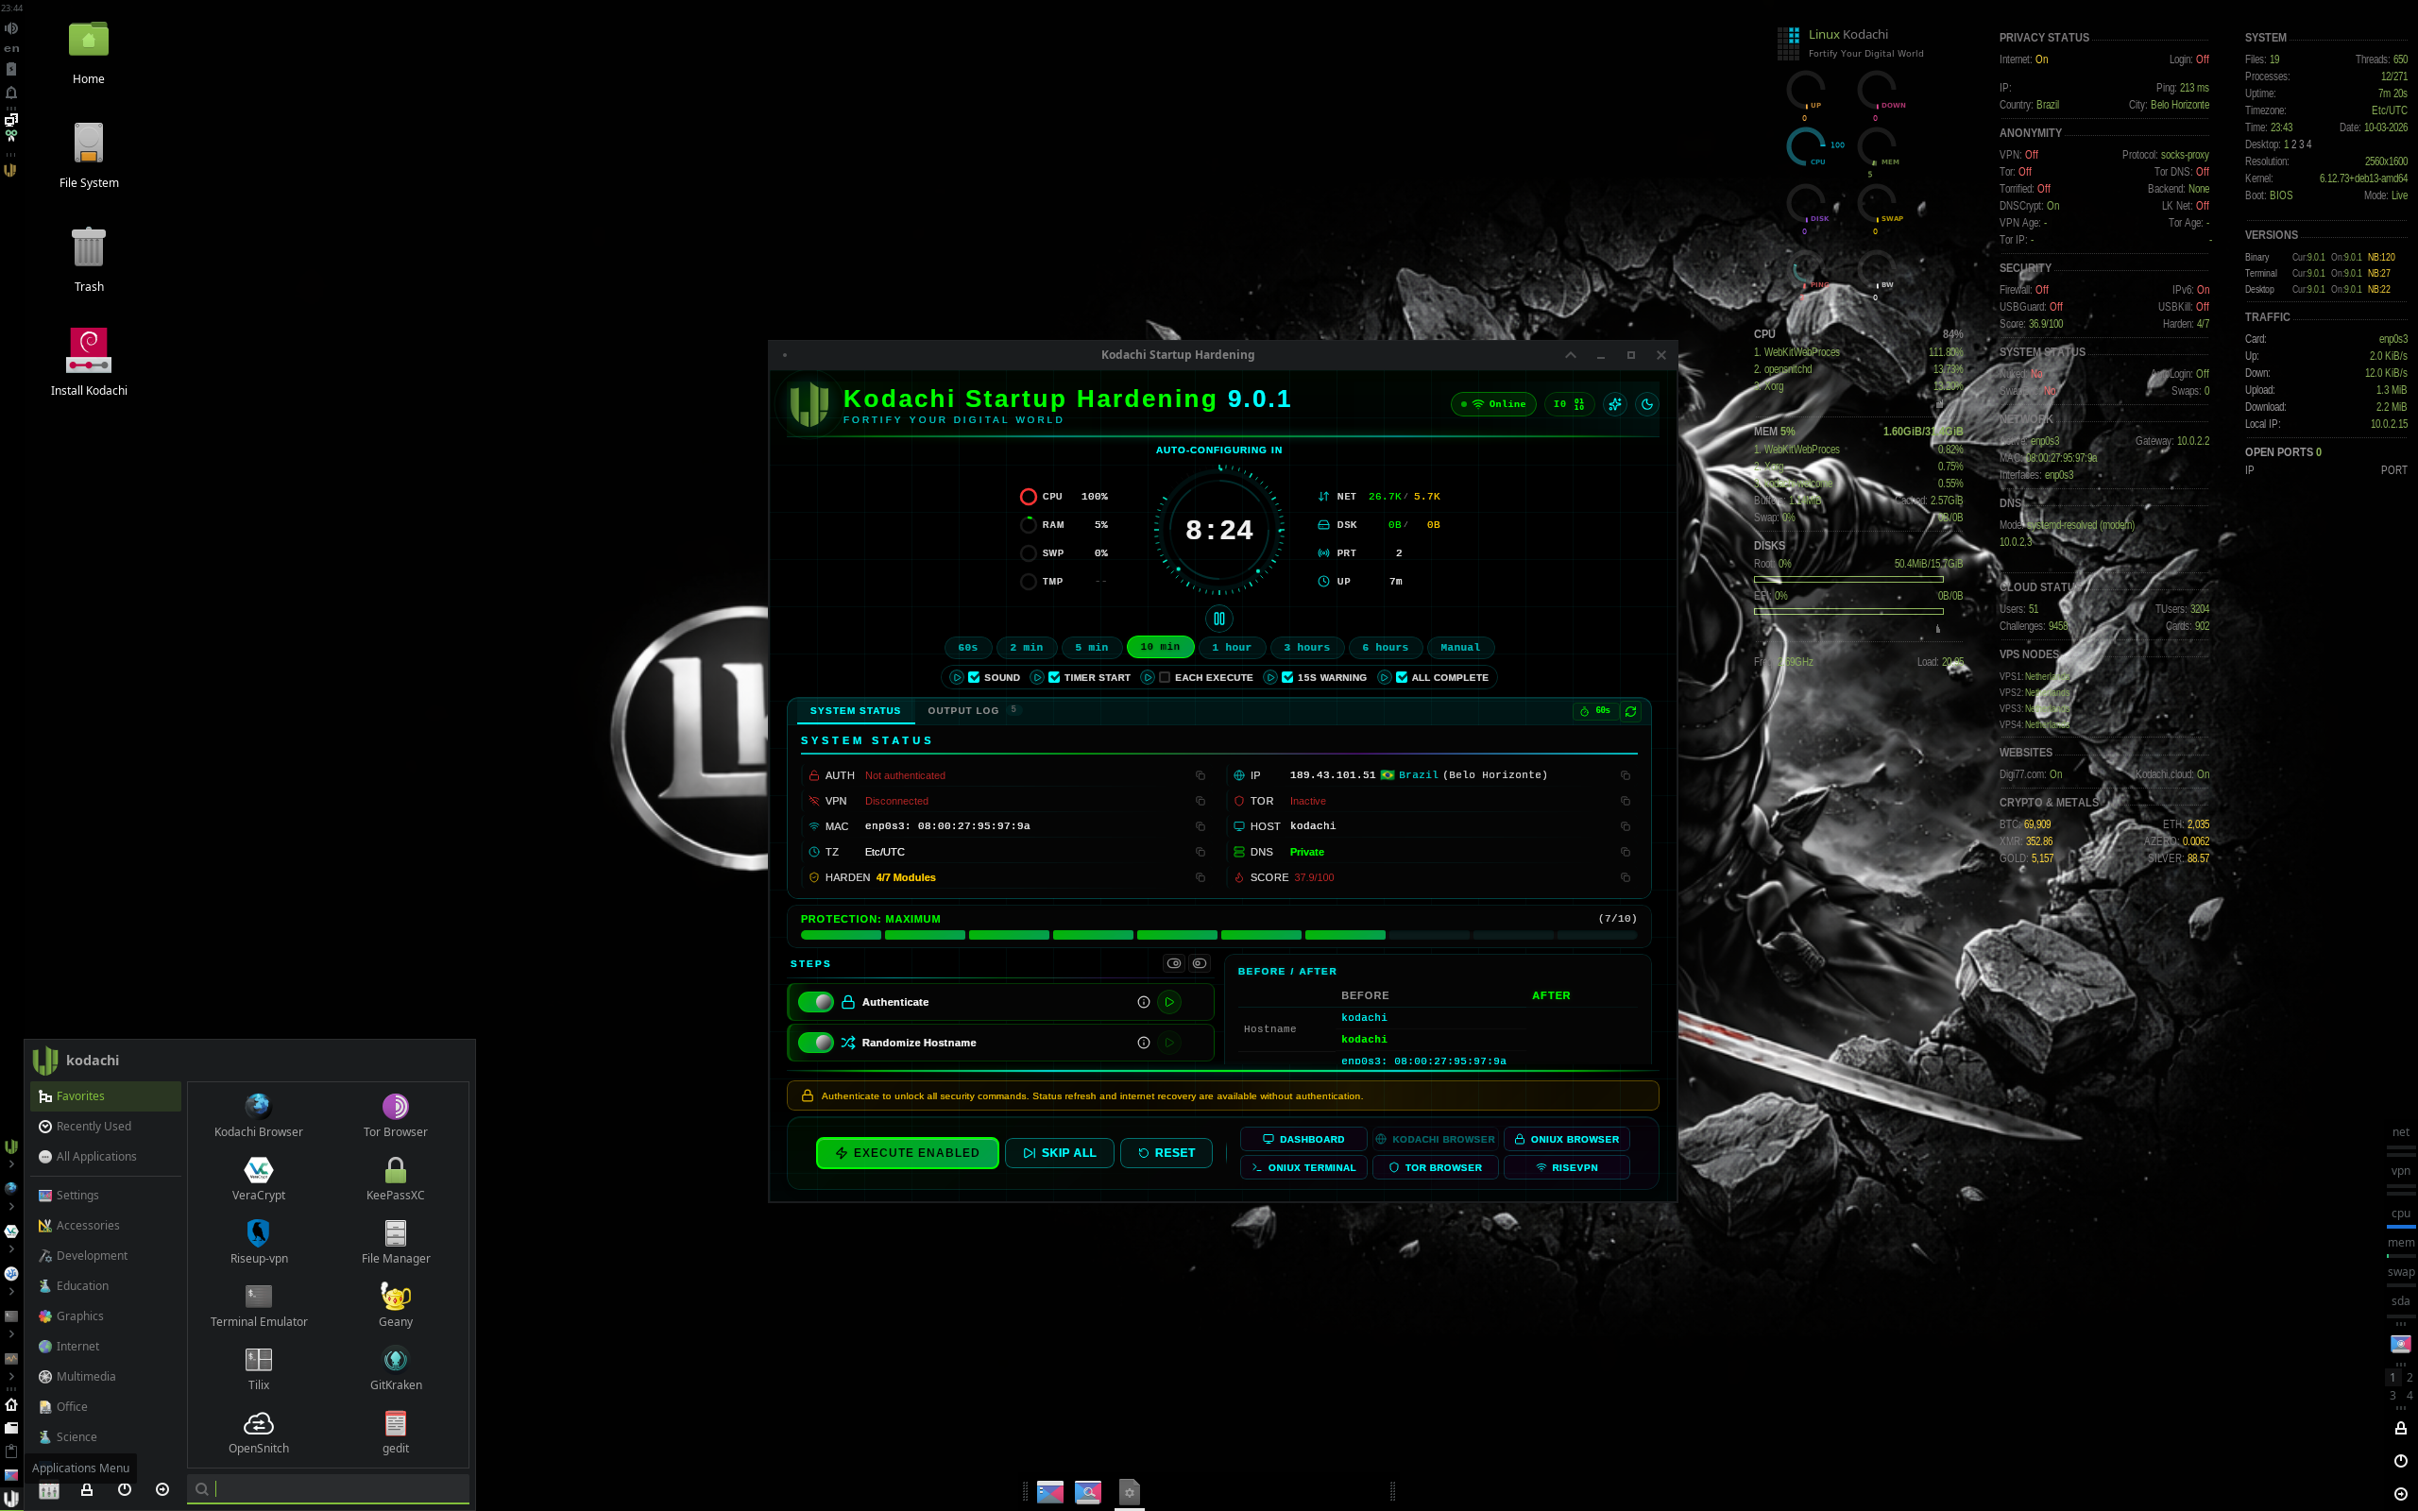Copy the MAC address row value
The height and width of the screenshot is (1511, 2418).
(1200, 826)
